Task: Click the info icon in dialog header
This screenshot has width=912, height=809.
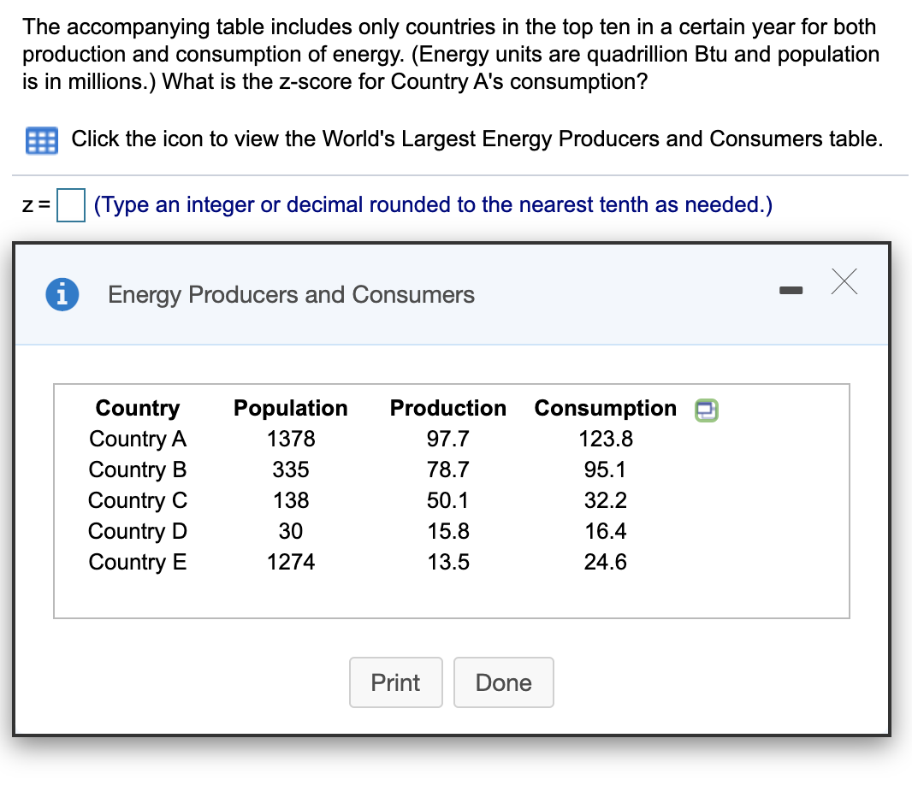Action: (x=62, y=294)
